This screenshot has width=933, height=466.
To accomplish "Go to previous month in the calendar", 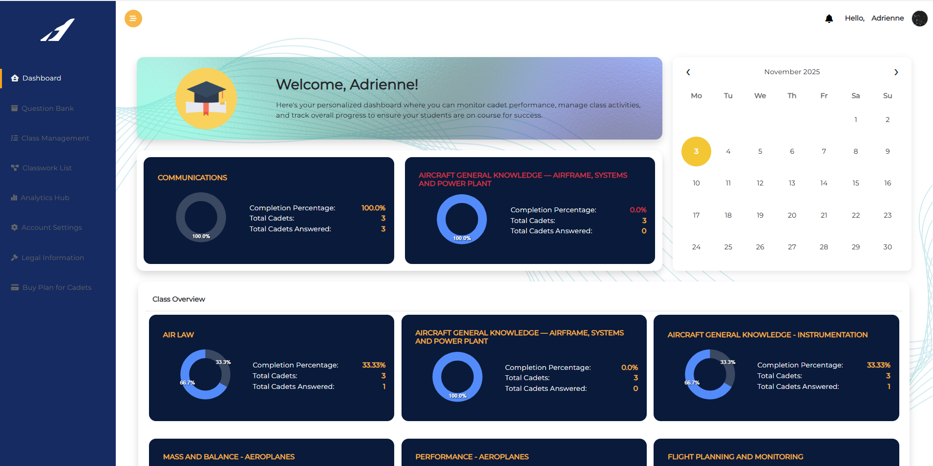I will coord(688,72).
